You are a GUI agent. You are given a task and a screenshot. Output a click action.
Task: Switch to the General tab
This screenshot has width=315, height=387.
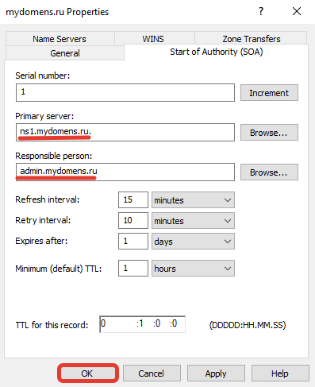[x=65, y=53]
